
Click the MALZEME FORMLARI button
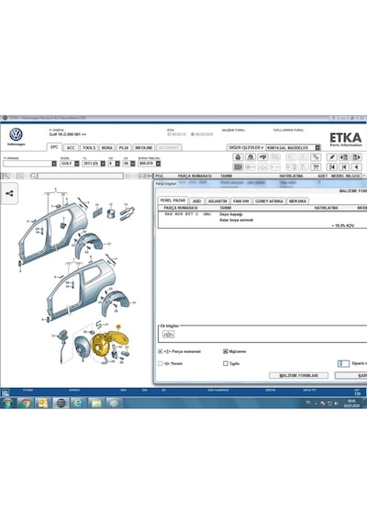298,376
